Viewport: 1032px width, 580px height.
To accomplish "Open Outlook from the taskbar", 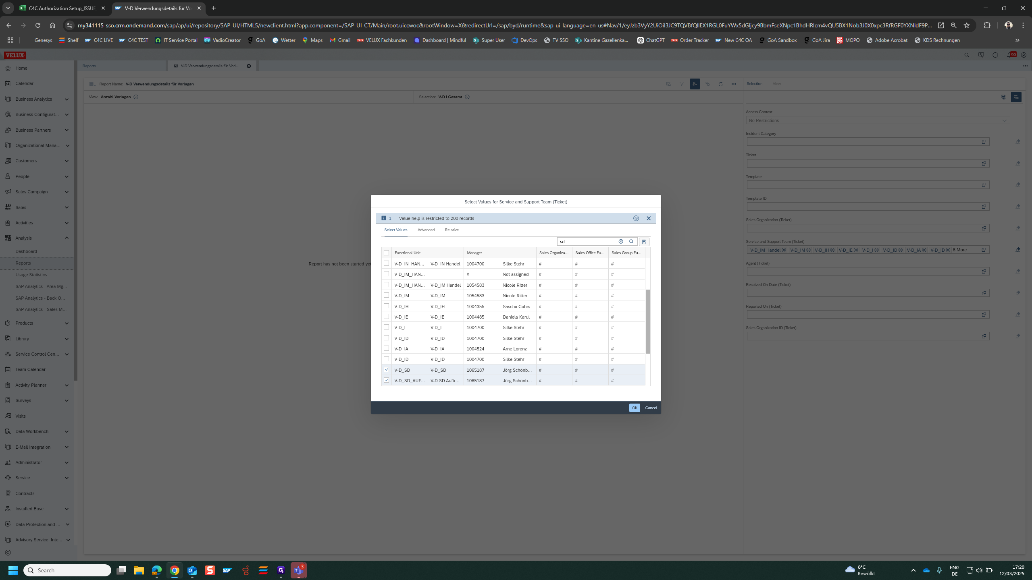I will click(192, 570).
